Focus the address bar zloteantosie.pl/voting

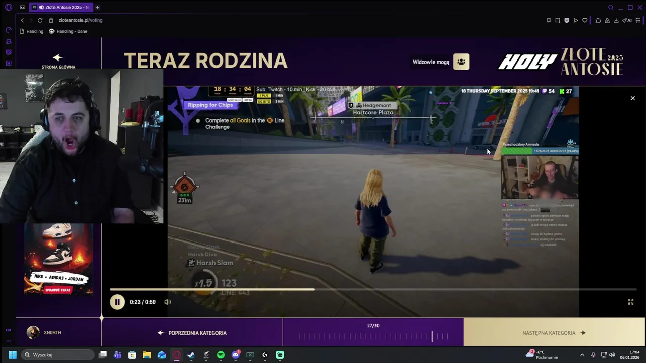click(x=81, y=20)
